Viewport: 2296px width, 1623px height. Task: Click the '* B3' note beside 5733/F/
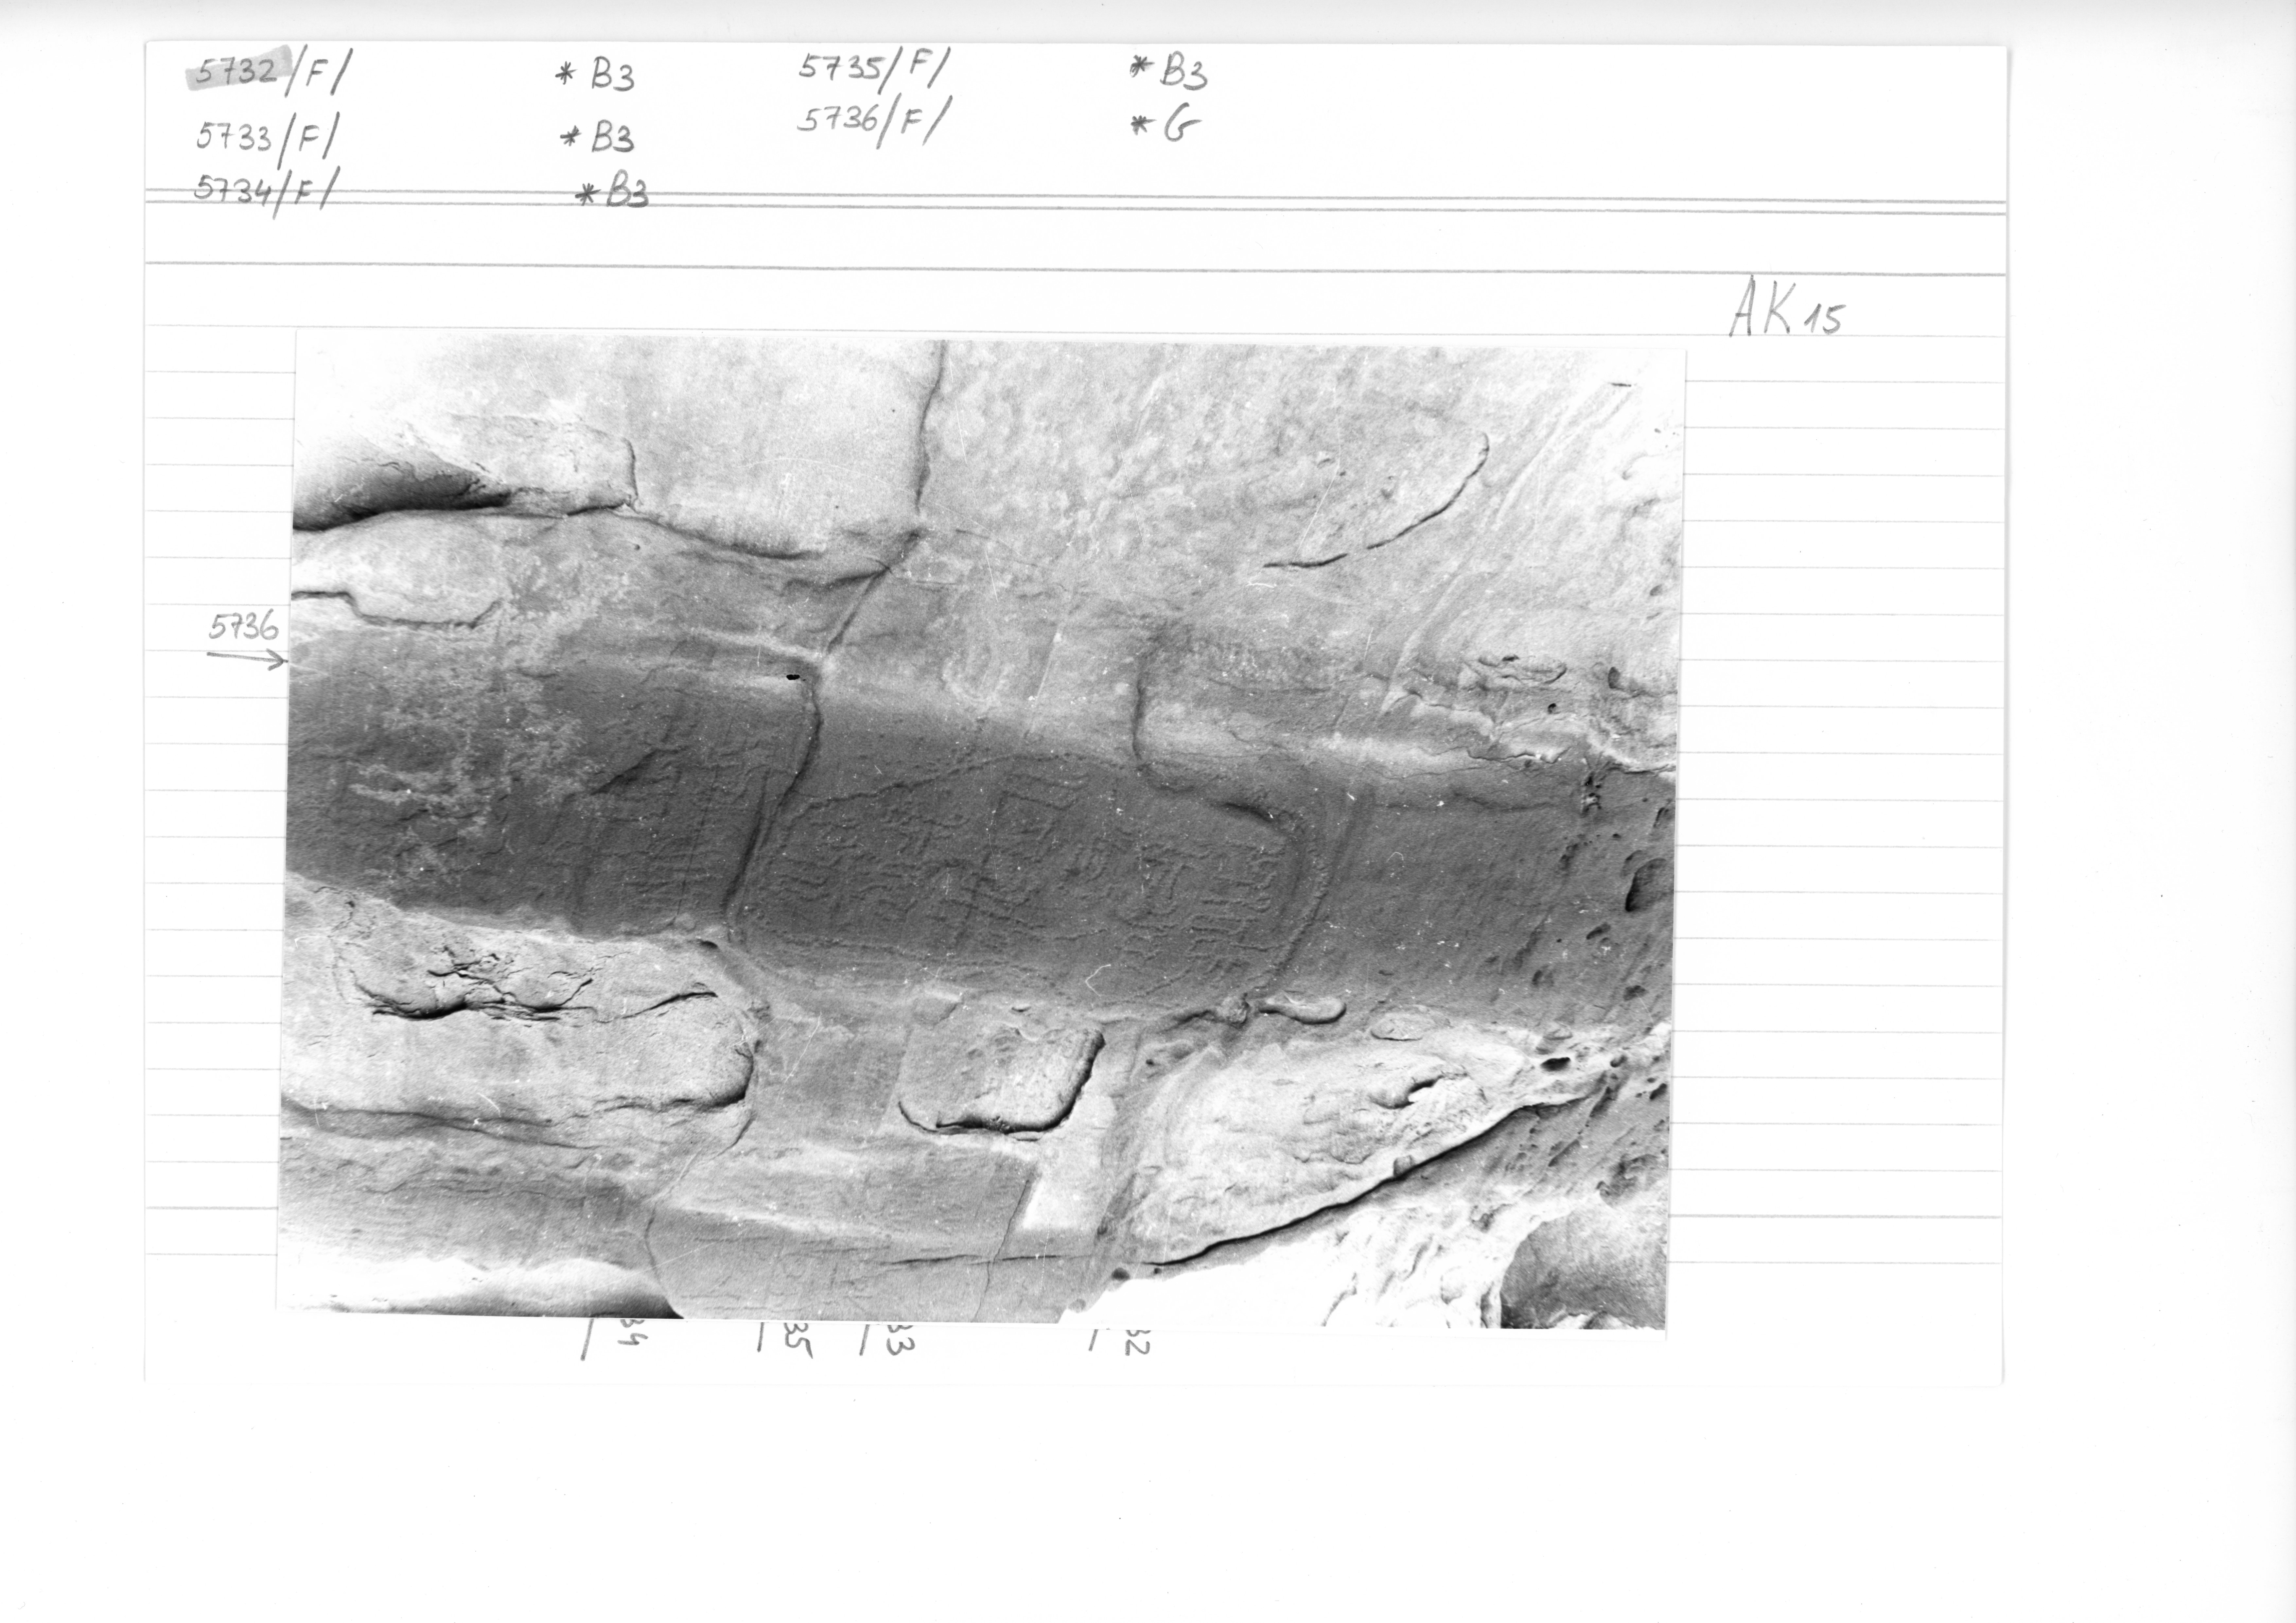tap(598, 137)
